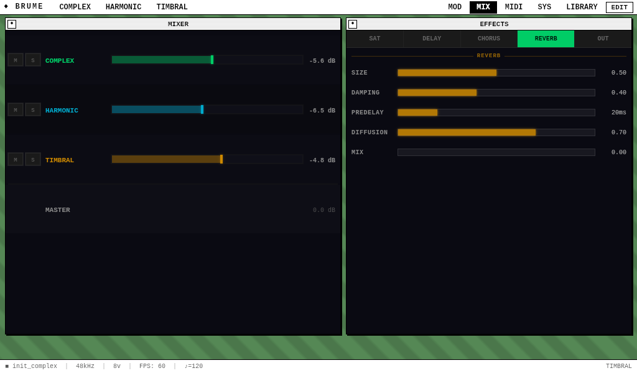This screenshot has height=373, width=637.
Task: Adjust the reverb SIZE slider
Action: coord(496,73)
